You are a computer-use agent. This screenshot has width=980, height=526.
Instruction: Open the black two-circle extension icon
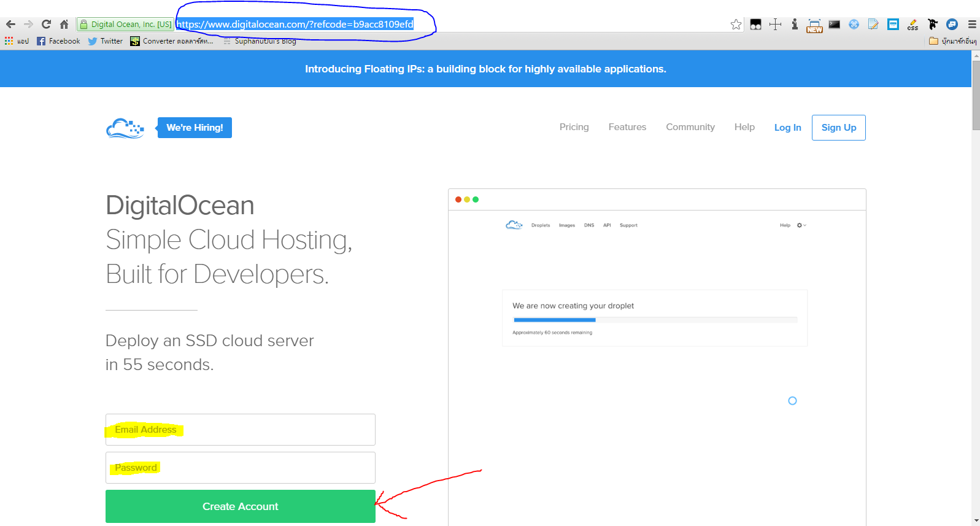pos(755,25)
